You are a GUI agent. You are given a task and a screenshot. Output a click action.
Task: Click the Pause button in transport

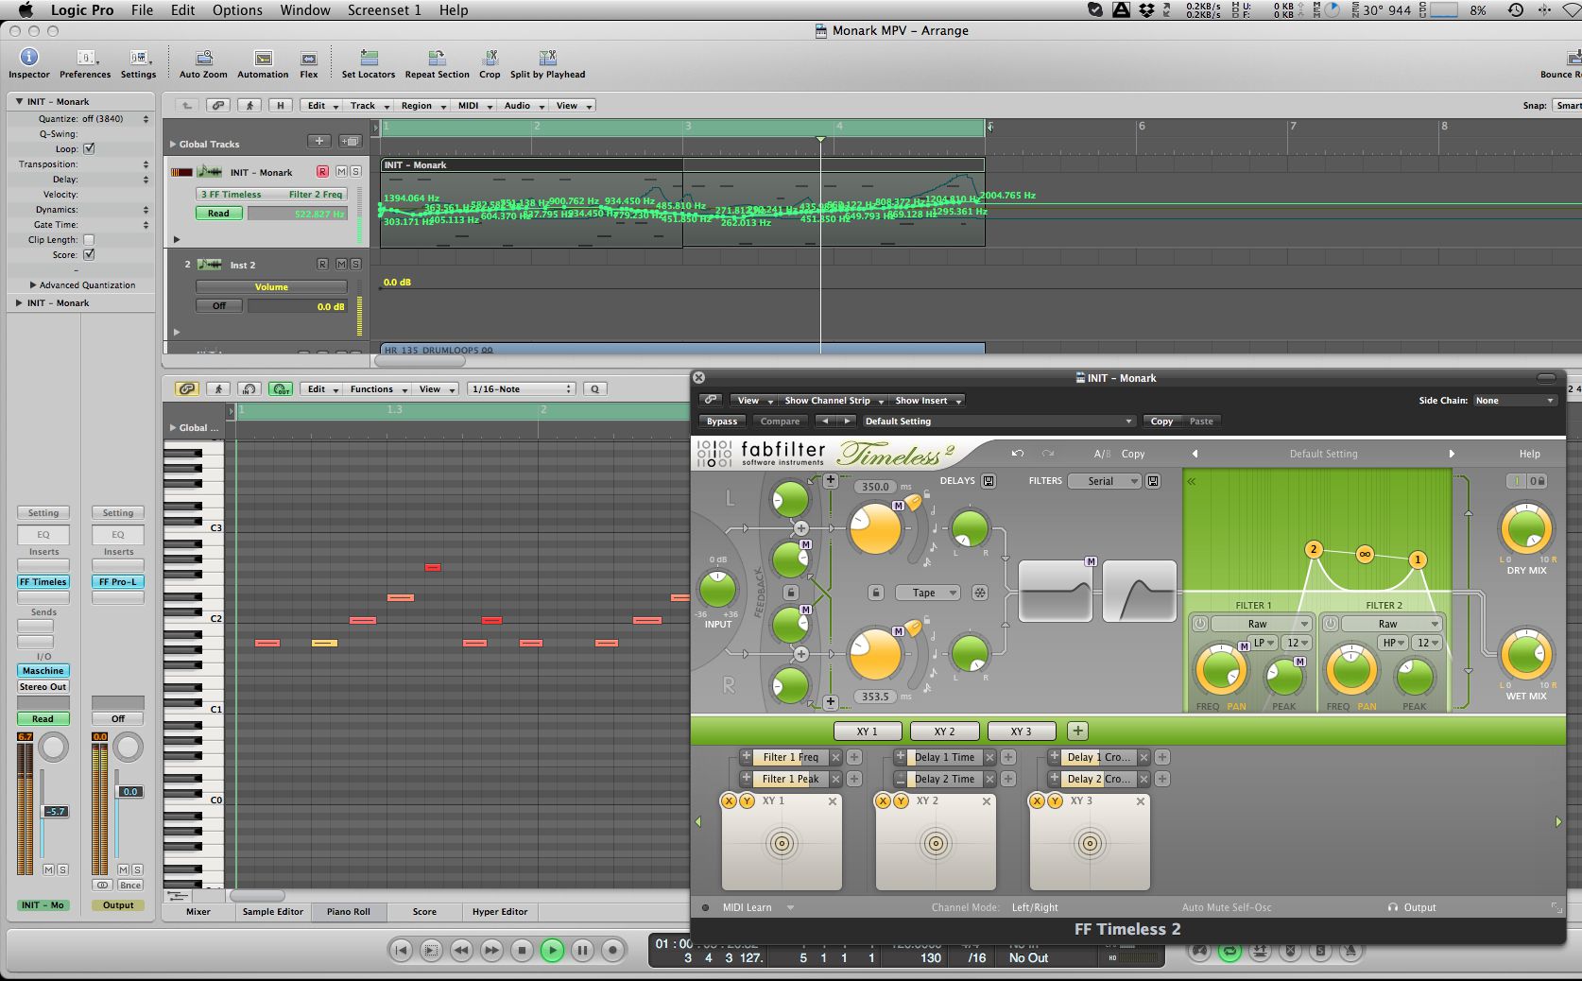click(582, 950)
